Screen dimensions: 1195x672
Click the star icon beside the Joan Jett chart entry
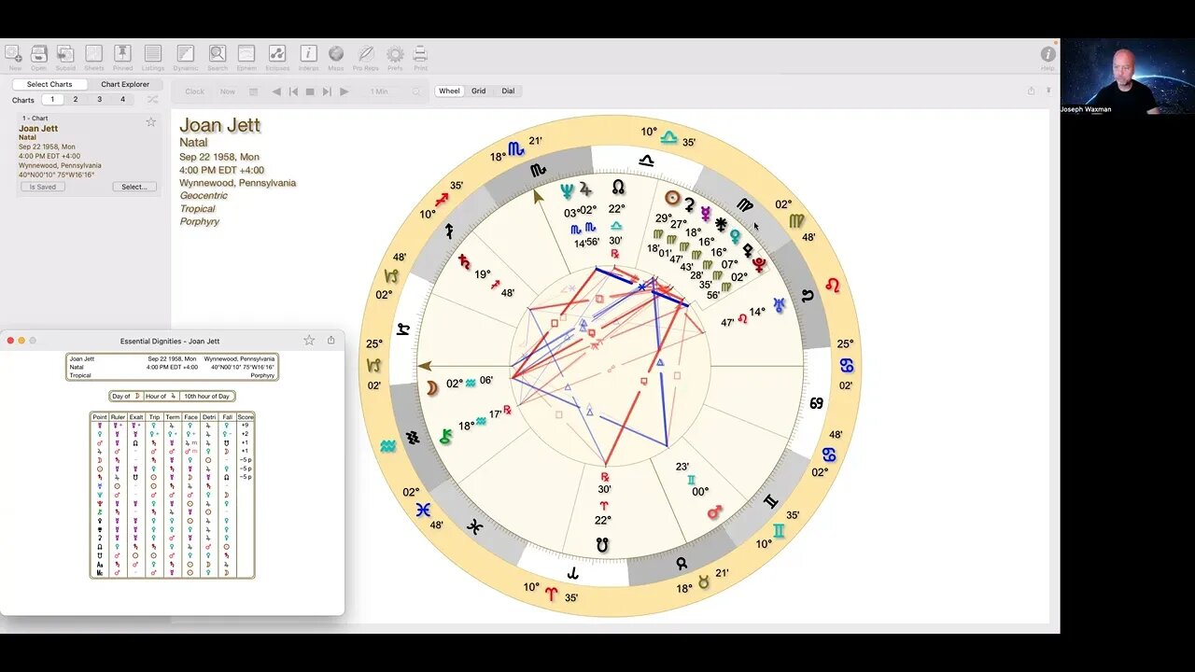[151, 122]
